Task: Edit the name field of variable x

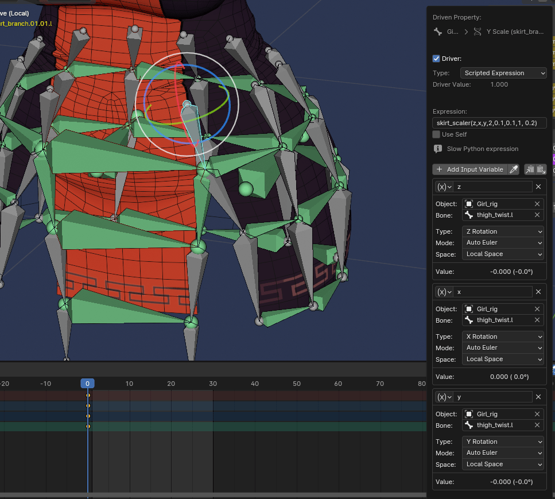Action: click(494, 292)
